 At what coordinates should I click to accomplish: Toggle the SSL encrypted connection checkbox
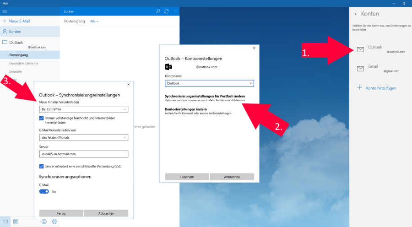pos(41,166)
